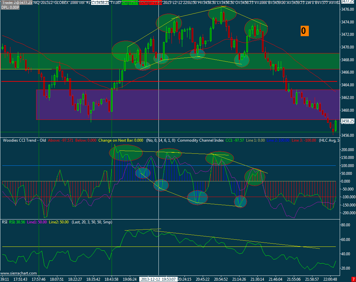Click the 80.00 level on RSI scale

point(346,225)
